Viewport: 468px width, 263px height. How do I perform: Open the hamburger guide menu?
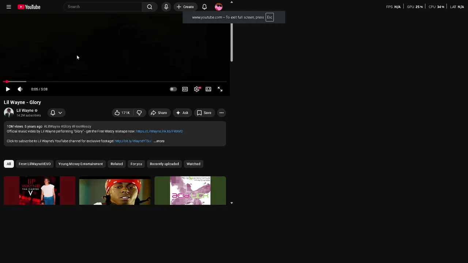tap(9, 7)
